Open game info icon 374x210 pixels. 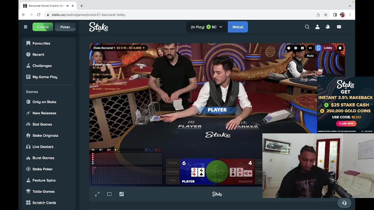[302, 48]
